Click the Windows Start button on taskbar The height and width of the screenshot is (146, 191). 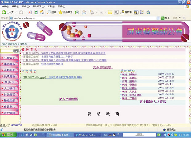point(9,135)
